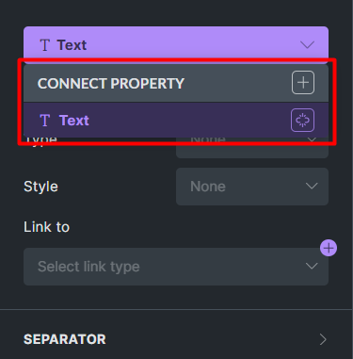Open the partially hidden Type dropdown

tap(252, 148)
